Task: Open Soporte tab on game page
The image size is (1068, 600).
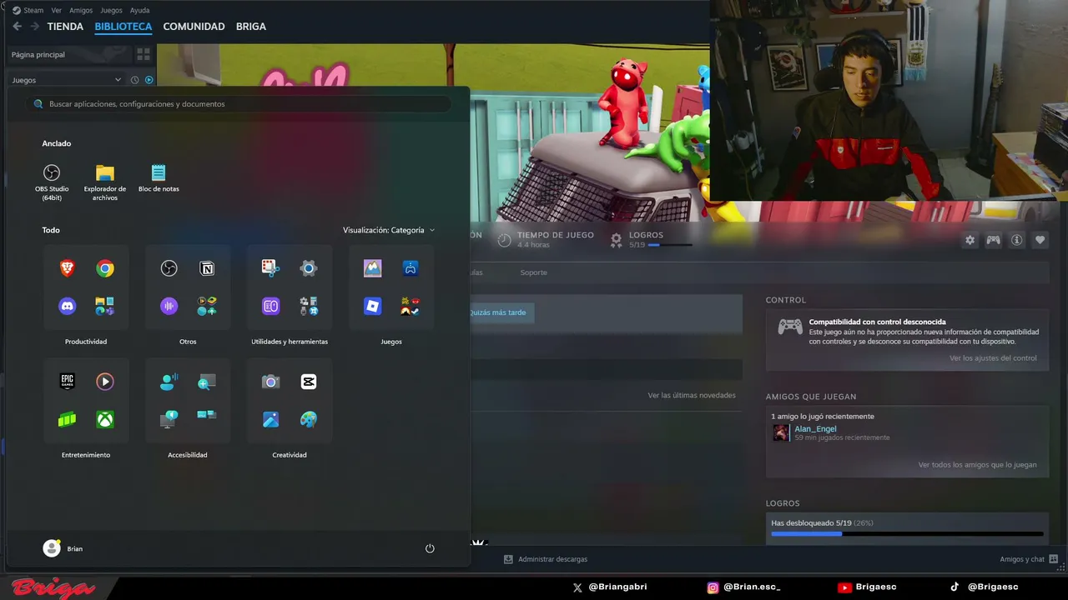Action: (534, 272)
